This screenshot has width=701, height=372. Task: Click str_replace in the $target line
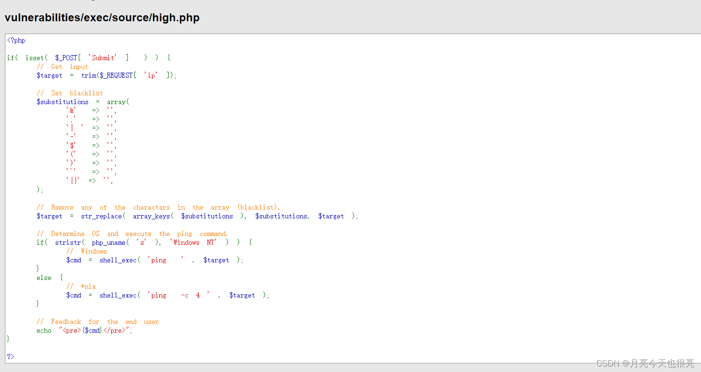tap(101, 216)
